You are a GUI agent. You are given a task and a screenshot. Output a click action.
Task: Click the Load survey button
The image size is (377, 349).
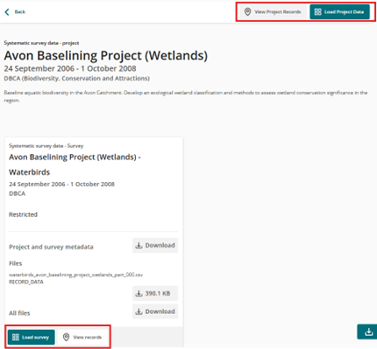pos(32,337)
